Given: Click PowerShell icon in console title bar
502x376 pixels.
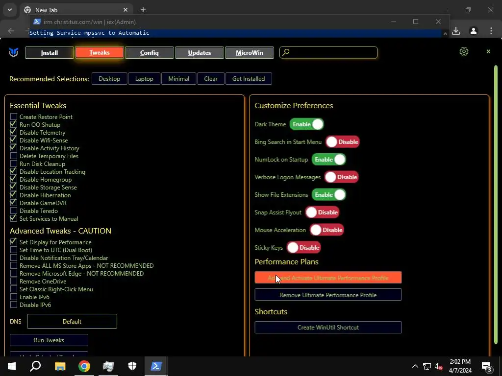Looking at the screenshot, I should click(37, 22).
